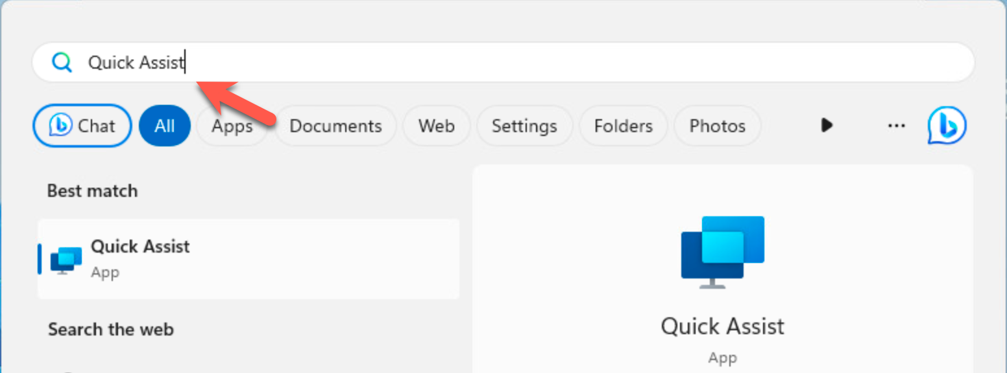This screenshot has height=373, width=1007.
Task: Click the small Quick Assist icon in results
Action: [x=66, y=260]
